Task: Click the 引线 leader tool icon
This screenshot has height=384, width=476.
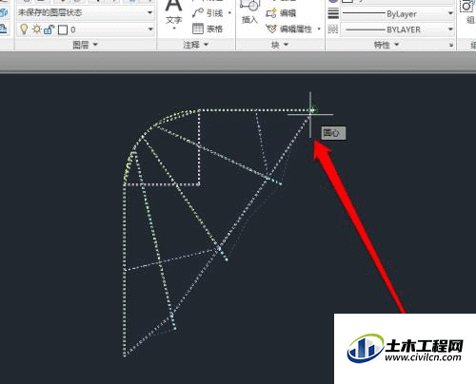Action: 198,13
